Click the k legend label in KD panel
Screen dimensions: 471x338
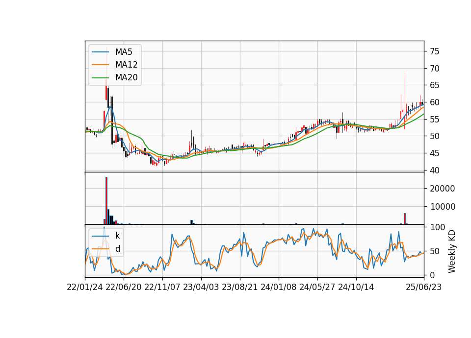[117, 236]
